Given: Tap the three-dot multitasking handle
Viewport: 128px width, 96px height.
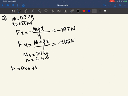Looking at the screenshot, I should (64, 1).
